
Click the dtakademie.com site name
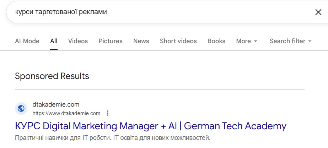point(56,104)
